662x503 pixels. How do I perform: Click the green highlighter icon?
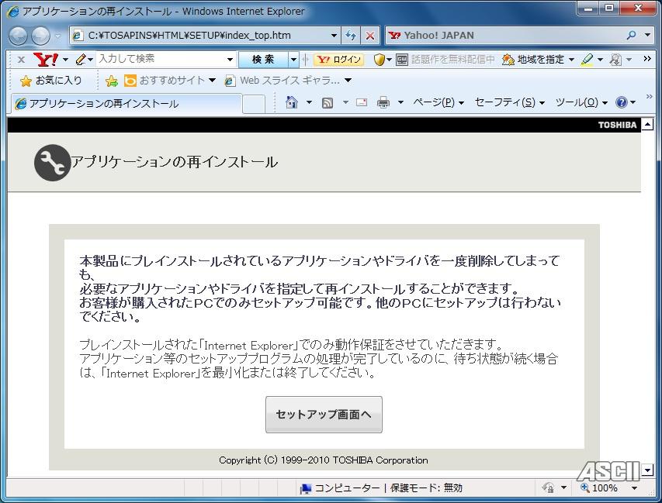click(587, 60)
